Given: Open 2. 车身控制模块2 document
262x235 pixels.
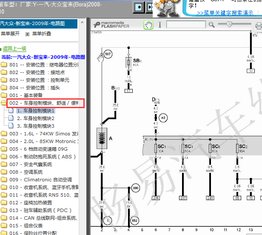Looking at the screenshot, I should (x=36, y=118).
